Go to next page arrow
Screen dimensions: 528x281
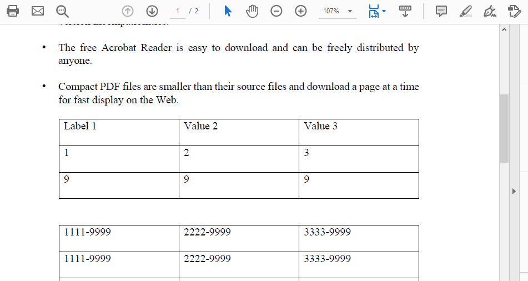152,11
